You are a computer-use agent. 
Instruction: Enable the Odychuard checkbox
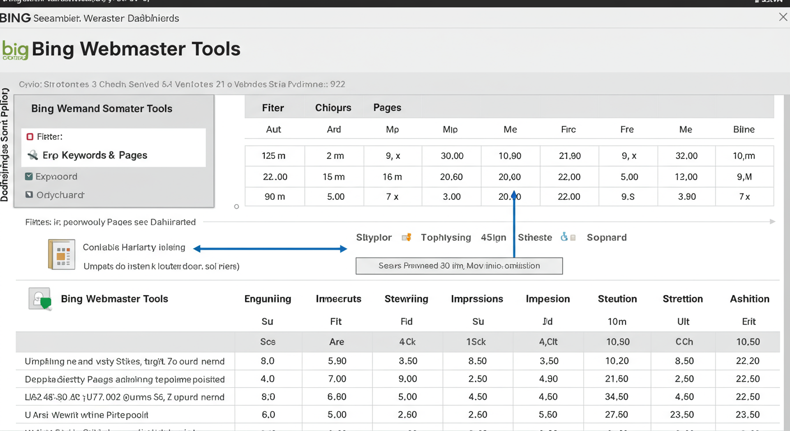(x=29, y=195)
